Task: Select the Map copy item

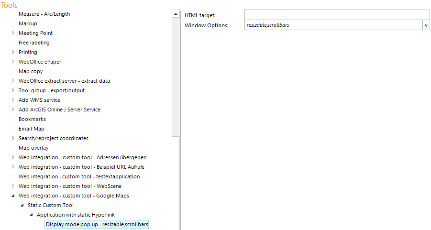Action: 31,71
